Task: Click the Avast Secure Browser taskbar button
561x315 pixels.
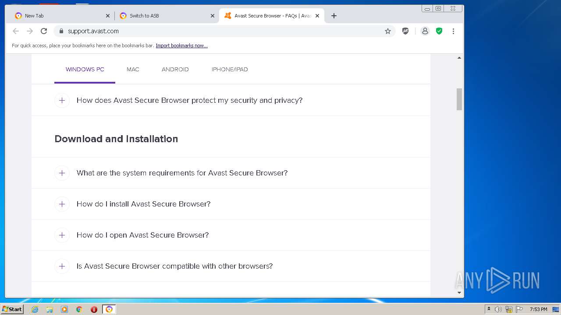Action: click(109, 309)
